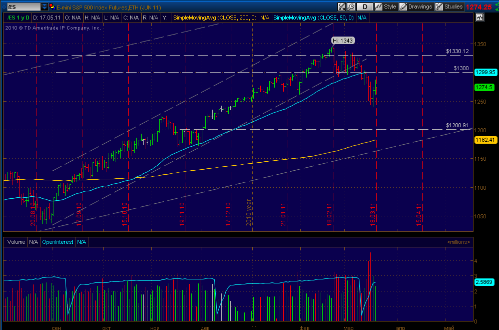Viewport: 499px width, 330px height.
Task: Click the 15.10.10 expiration date marker
Action: pos(125,214)
